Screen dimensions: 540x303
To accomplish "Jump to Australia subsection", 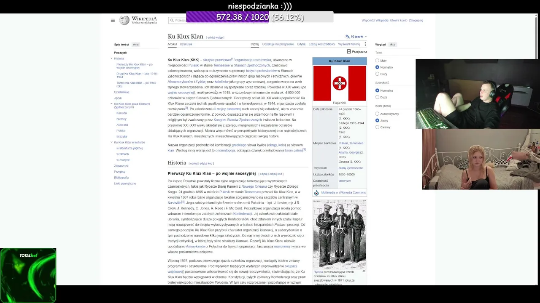I will pyautogui.click(x=122, y=125).
